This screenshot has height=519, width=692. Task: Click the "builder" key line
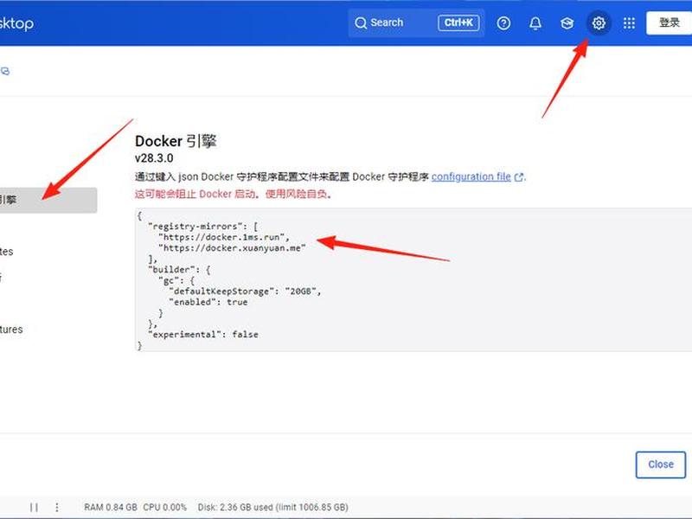pos(179,270)
